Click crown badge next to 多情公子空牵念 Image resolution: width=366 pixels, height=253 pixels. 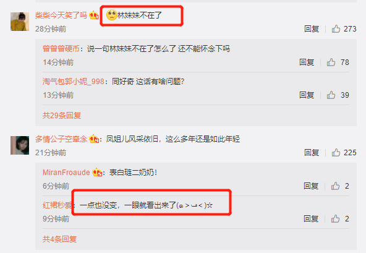[94, 139]
